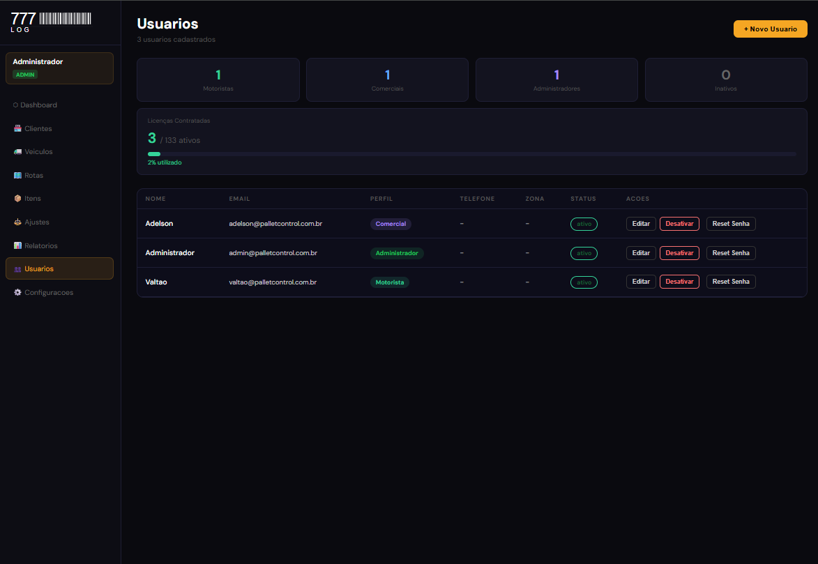818x564 pixels.
Task: Click the Clientes icon in sidebar
Action: tap(17, 129)
